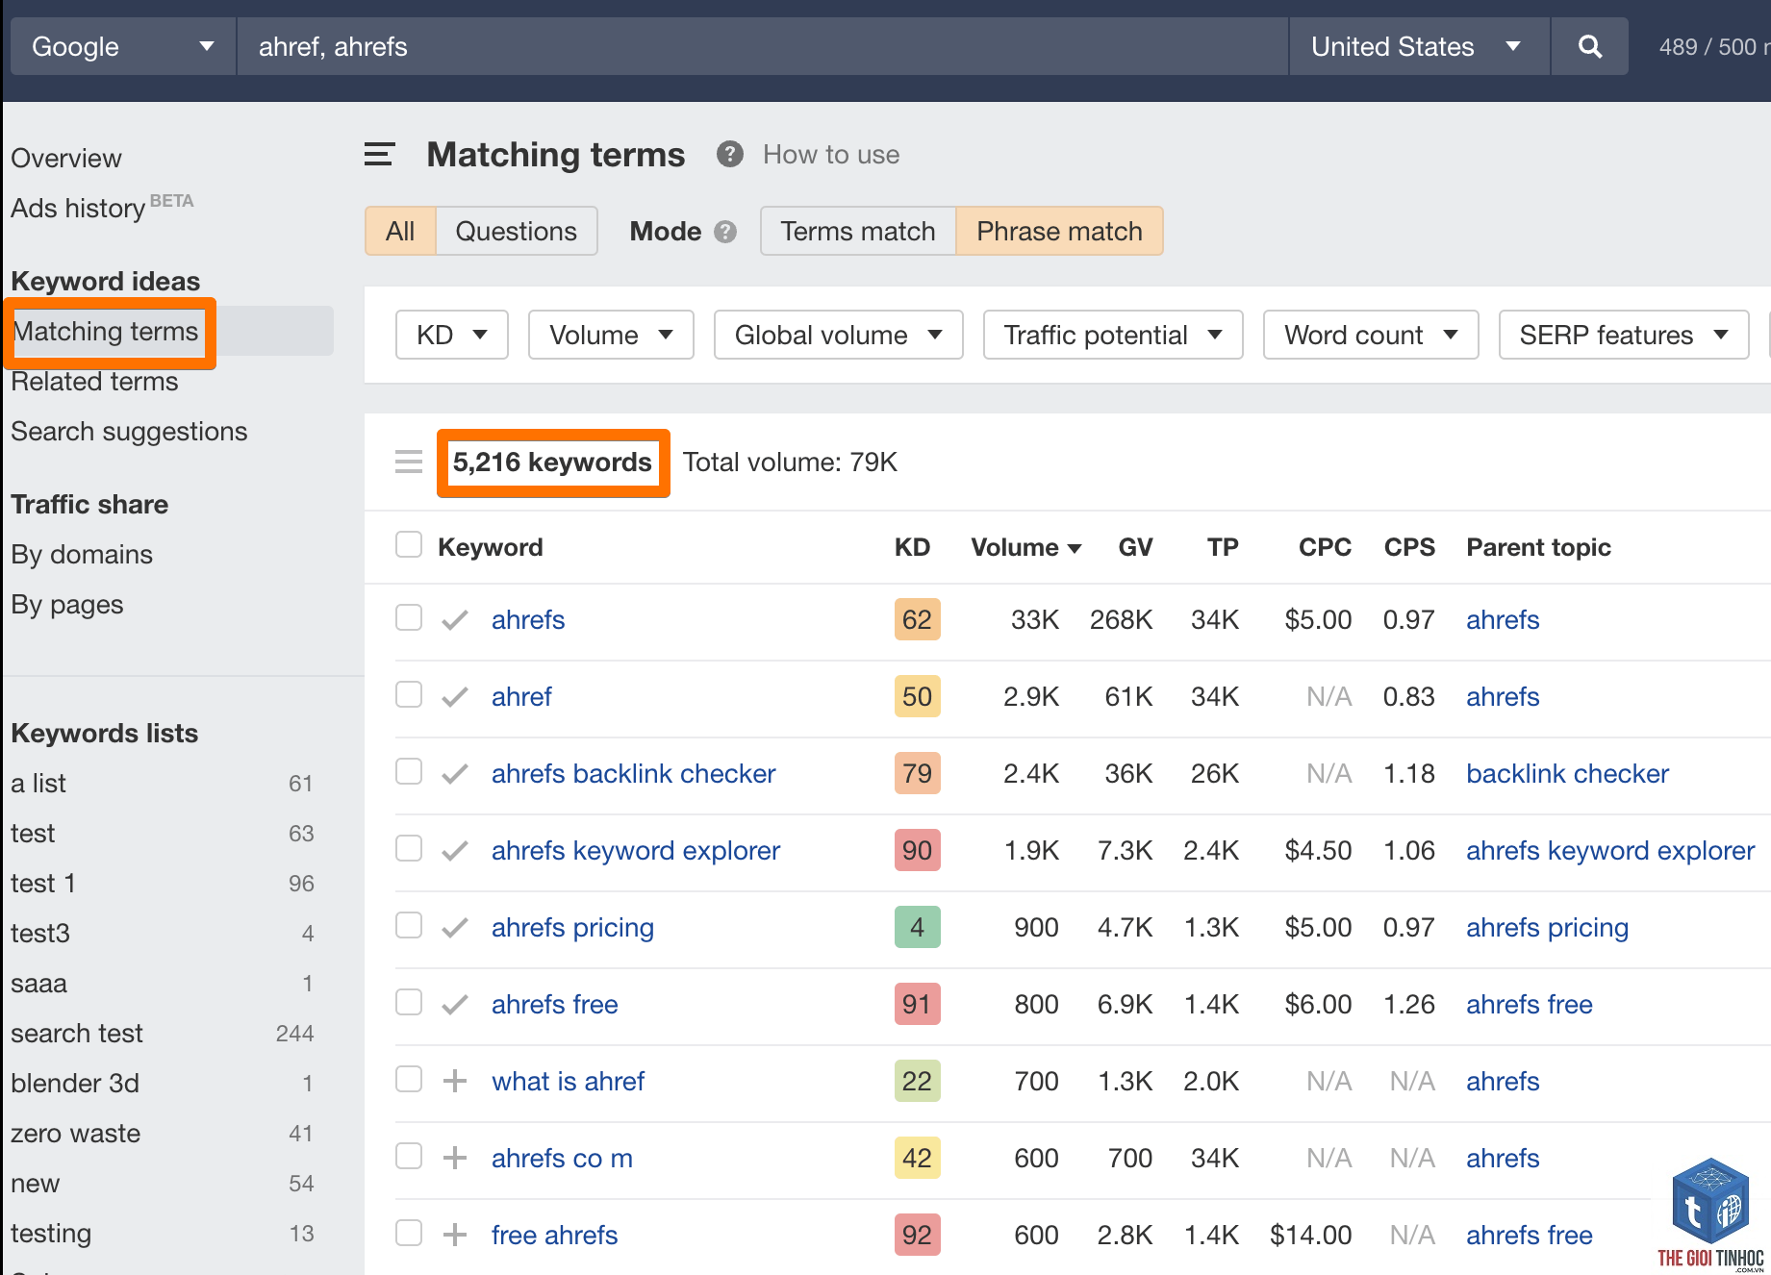Open the Word count filter dropdown

[x=1371, y=335]
